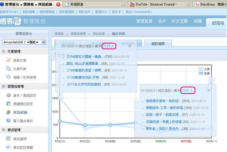Click the YouTube tab favicon
This screenshot has width=227, height=152.
(132, 4)
